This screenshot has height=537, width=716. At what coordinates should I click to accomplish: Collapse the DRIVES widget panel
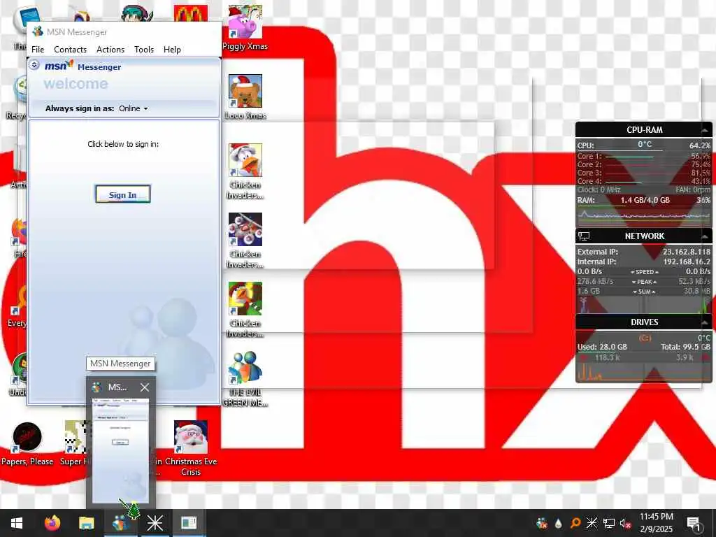705,322
